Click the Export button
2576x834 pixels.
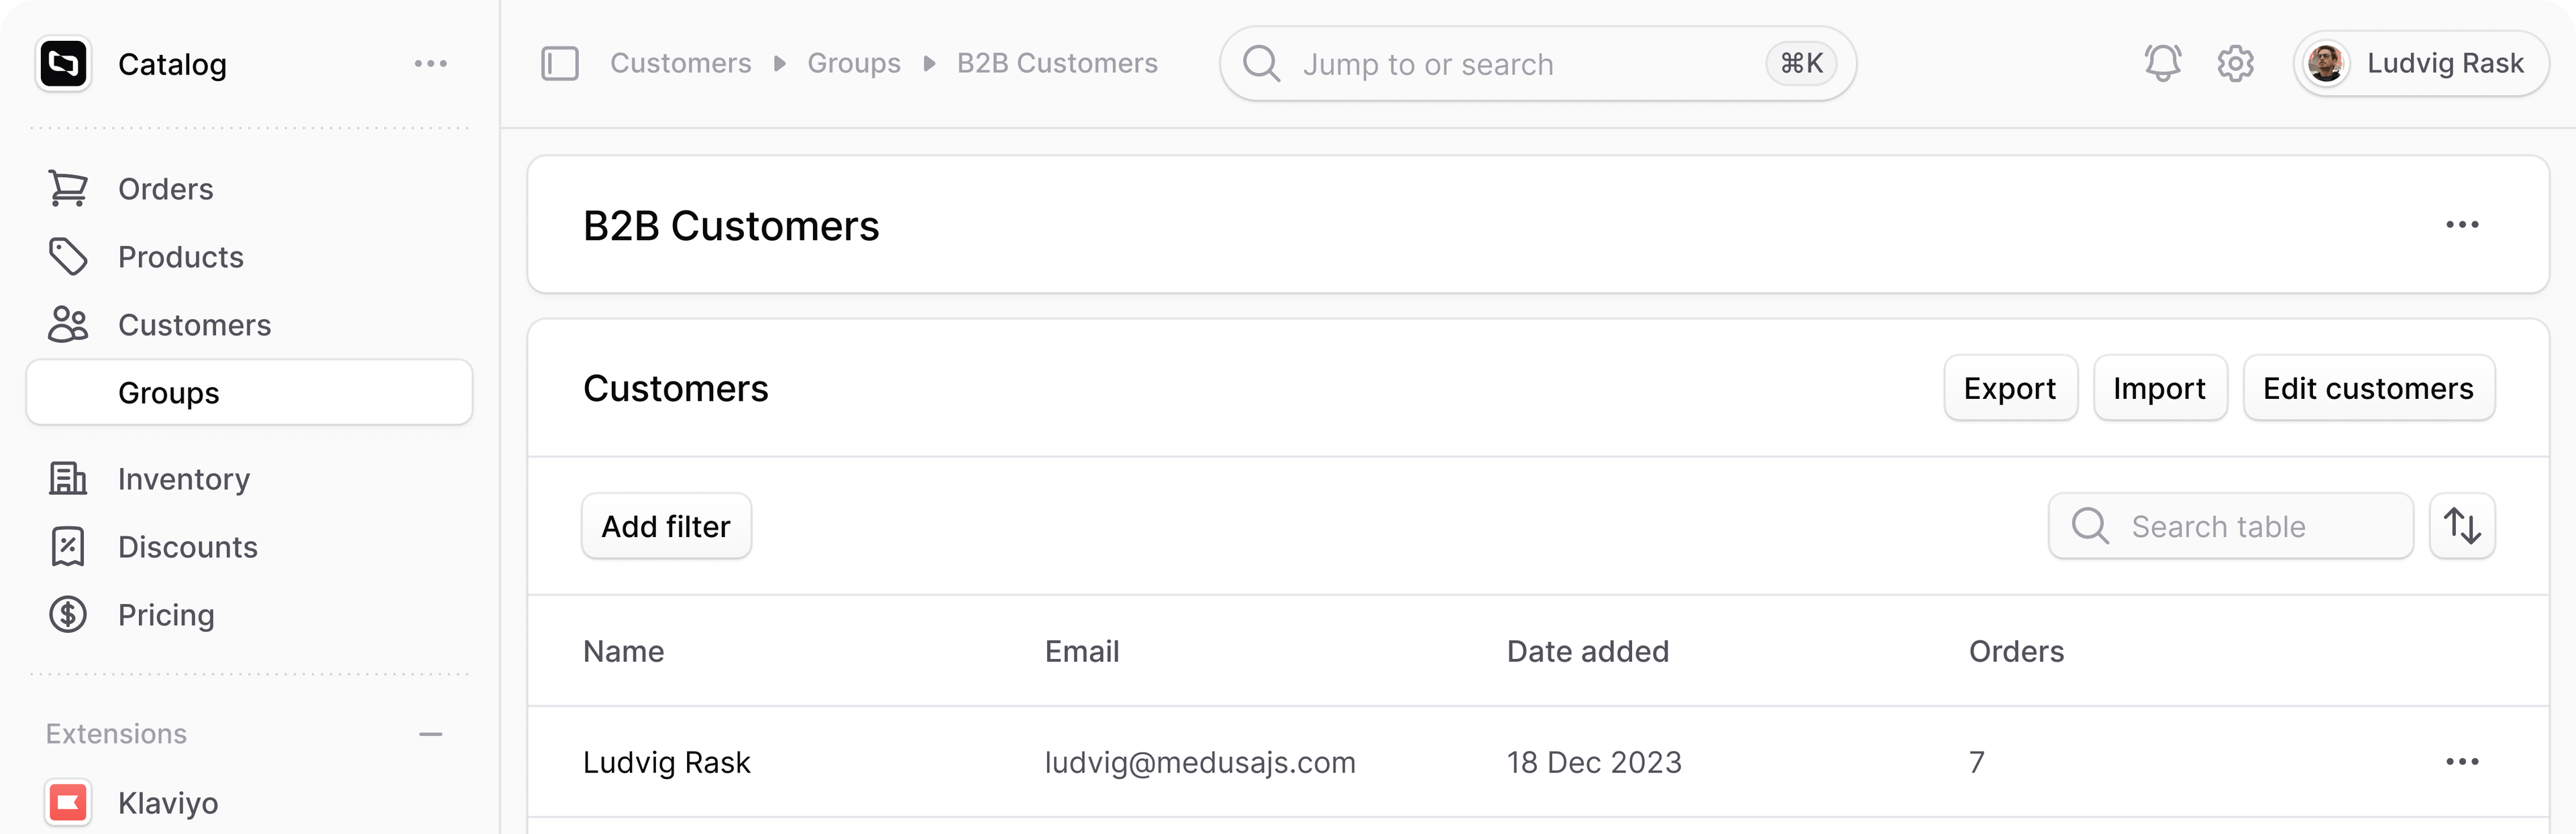[x=2010, y=389]
